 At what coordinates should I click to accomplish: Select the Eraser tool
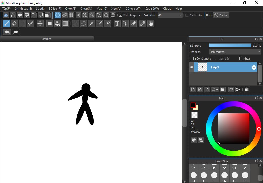(x=14, y=24)
